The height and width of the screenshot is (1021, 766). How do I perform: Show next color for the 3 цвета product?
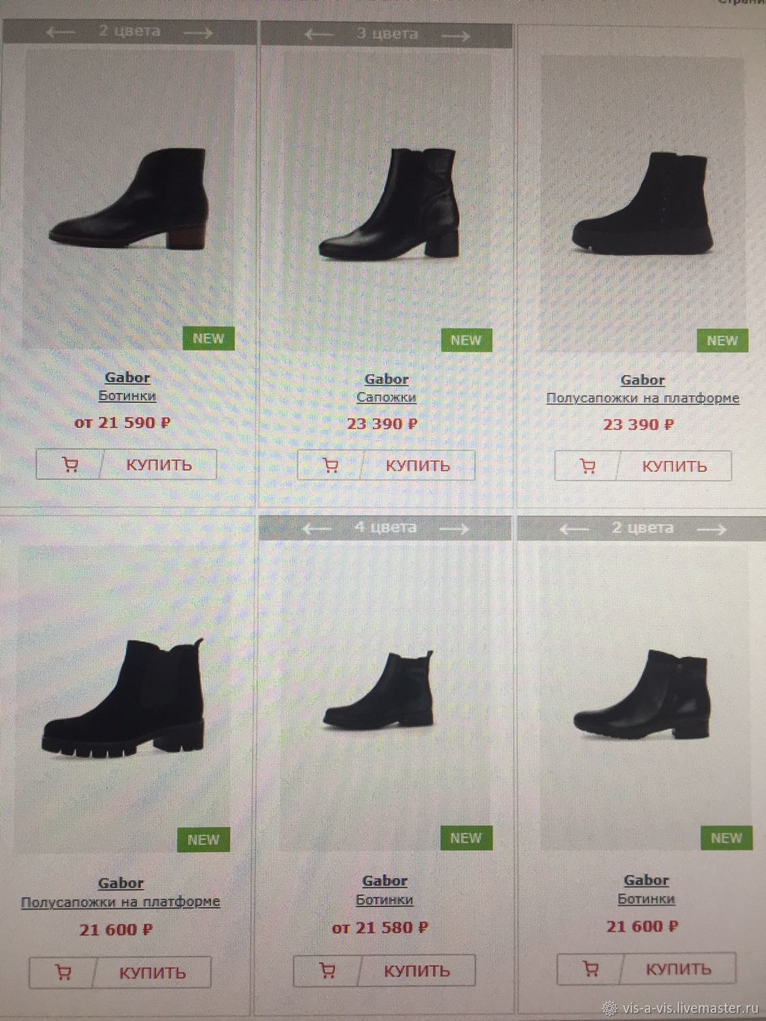point(455,35)
